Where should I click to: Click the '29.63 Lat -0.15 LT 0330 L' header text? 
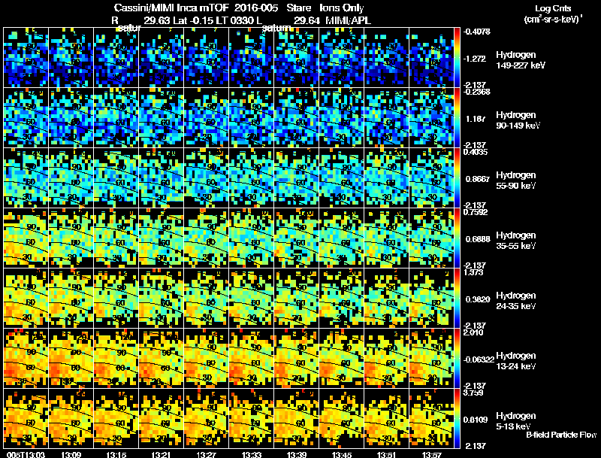[203, 20]
